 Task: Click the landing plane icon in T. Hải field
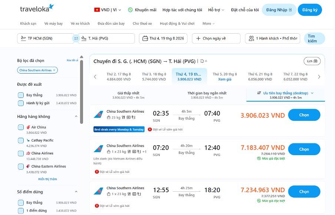pyautogui.click(x=84, y=38)
